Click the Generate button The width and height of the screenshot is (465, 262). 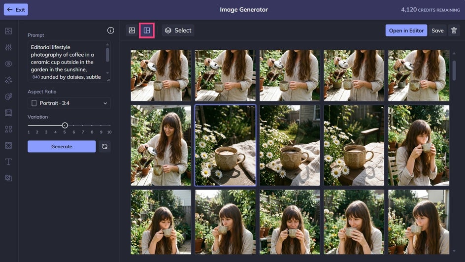(62, 146)
